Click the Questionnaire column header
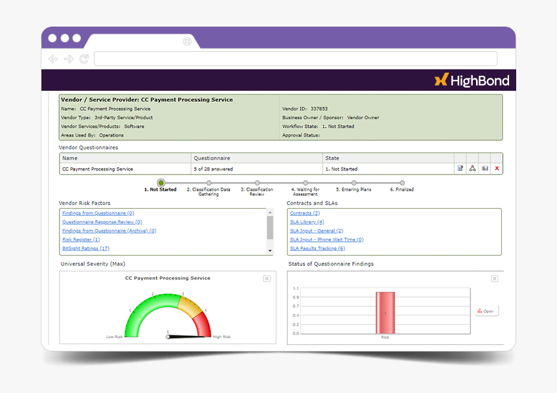This screenshot has height=393, width=557. point(256,158)
